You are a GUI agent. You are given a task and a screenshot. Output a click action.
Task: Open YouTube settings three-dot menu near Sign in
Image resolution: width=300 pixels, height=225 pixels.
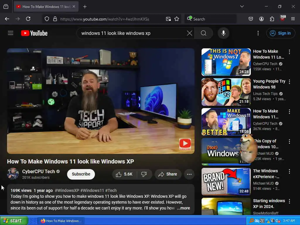click(x=258, y=33)
